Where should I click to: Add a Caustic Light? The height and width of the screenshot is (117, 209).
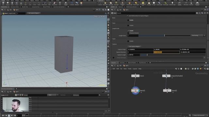[x=159, y=4]
